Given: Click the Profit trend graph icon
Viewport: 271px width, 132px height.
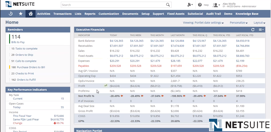Looking at the screenshot, I should click(106, 86).
